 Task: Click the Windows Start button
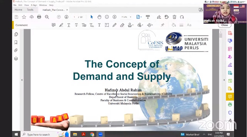point(16,134)
